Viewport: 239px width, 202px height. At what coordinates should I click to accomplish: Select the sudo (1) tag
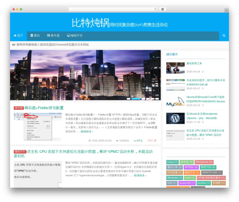click(x=190, y=178)
